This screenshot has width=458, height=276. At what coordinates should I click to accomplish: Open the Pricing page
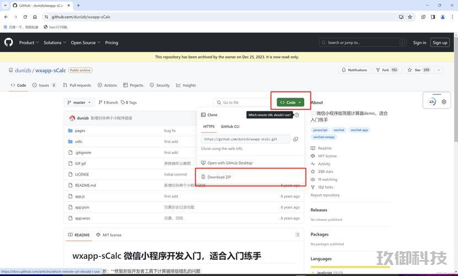111,43
